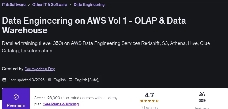The height and width of the screenshot is (109, 228).
Task: Click the learners people icon
Action: pyautogui.click(x=202, y=94)
